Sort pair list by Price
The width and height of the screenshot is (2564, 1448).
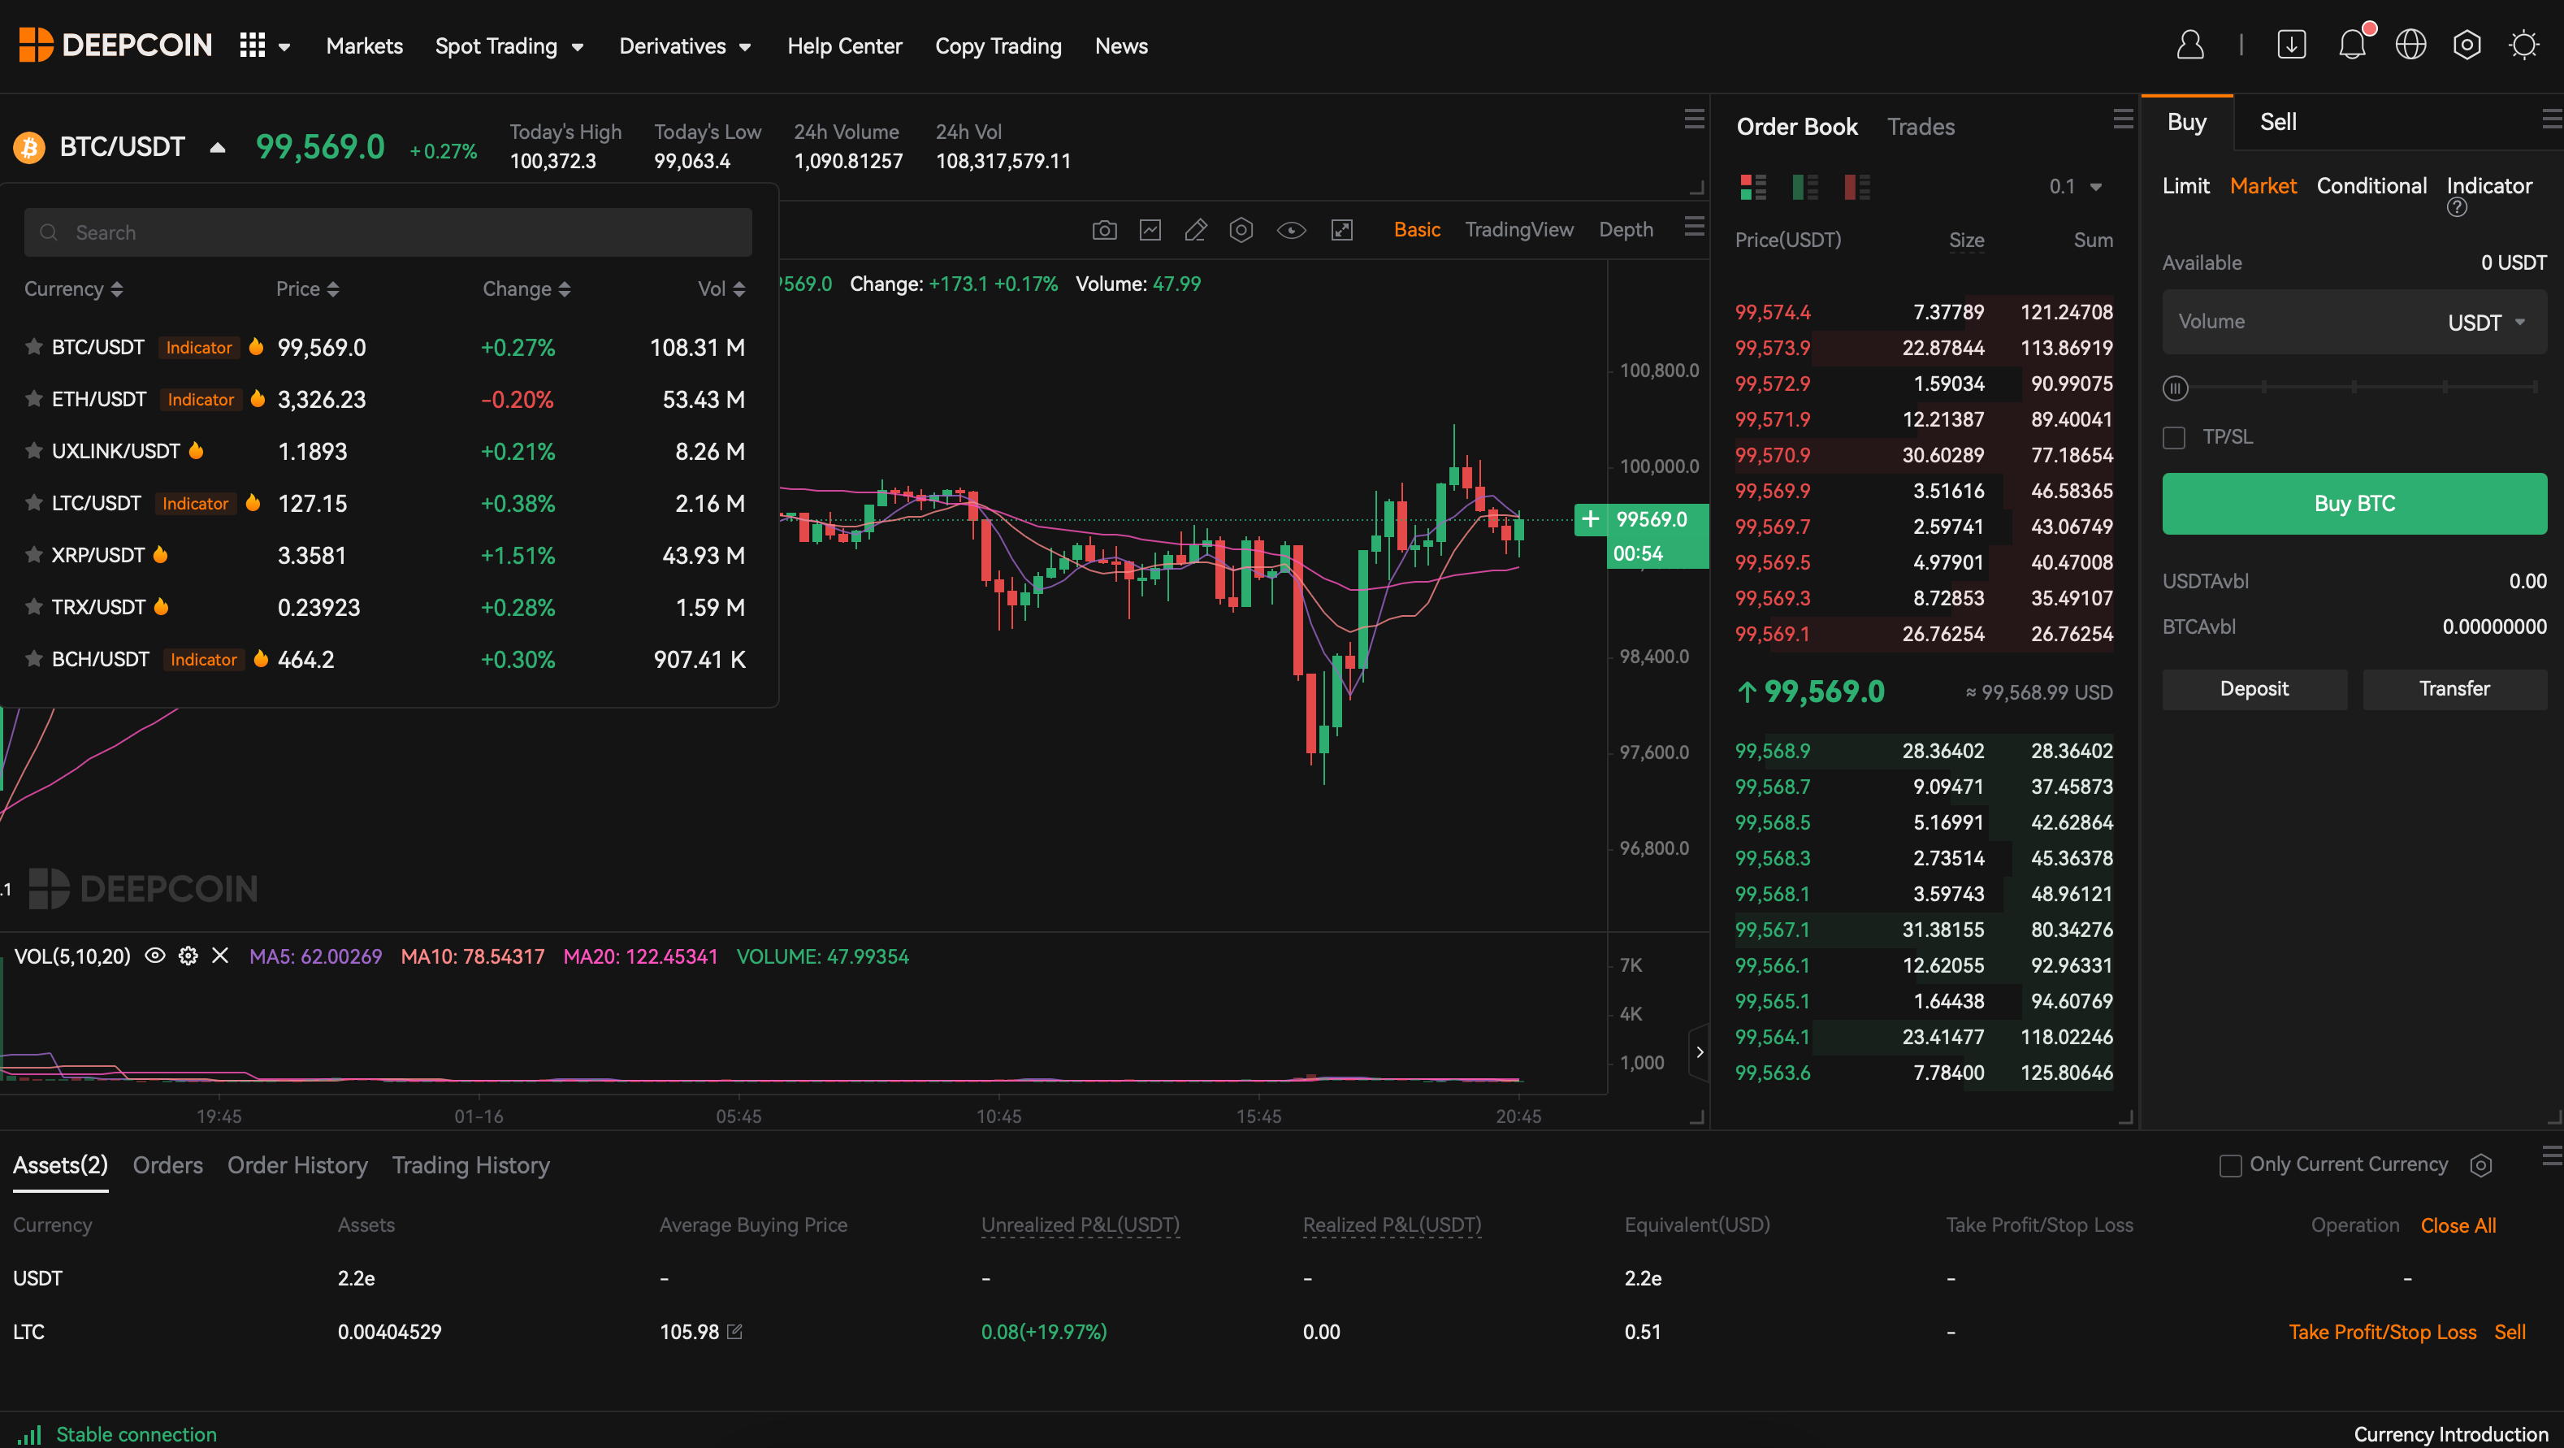tap(308, 288)
